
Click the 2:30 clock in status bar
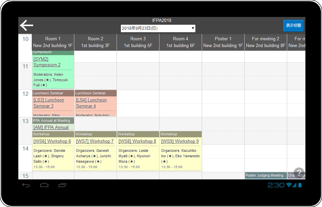coord(276,185)
